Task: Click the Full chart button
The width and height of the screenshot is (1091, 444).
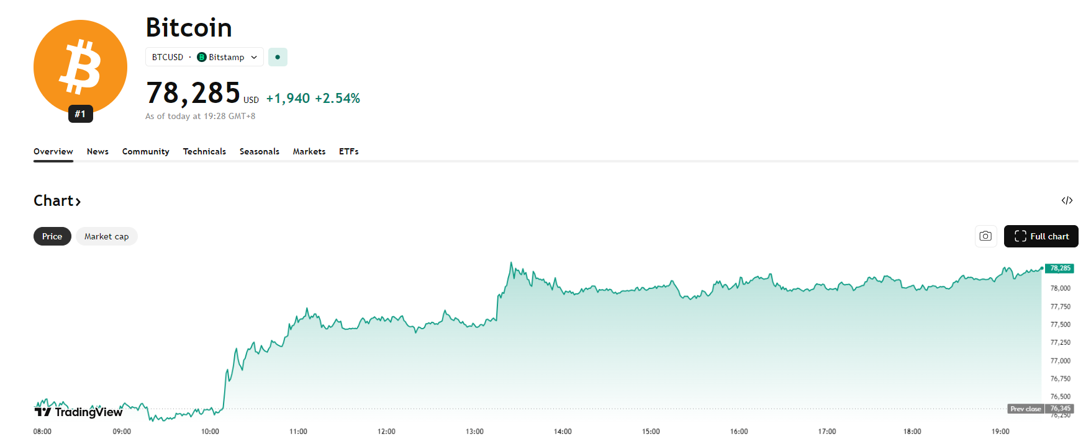Action: pos(1041,236)
